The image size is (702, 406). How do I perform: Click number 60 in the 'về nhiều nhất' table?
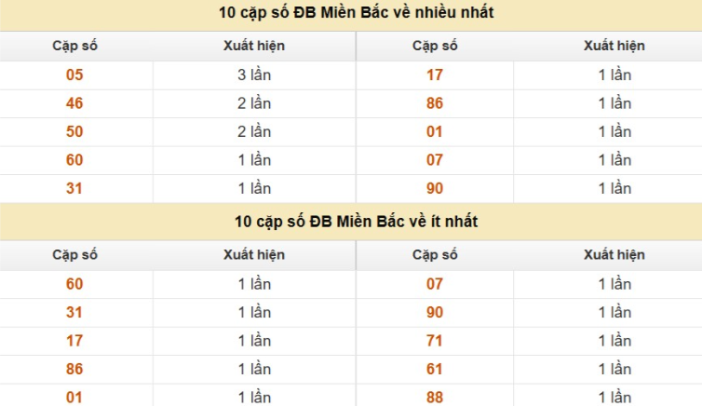74,160
